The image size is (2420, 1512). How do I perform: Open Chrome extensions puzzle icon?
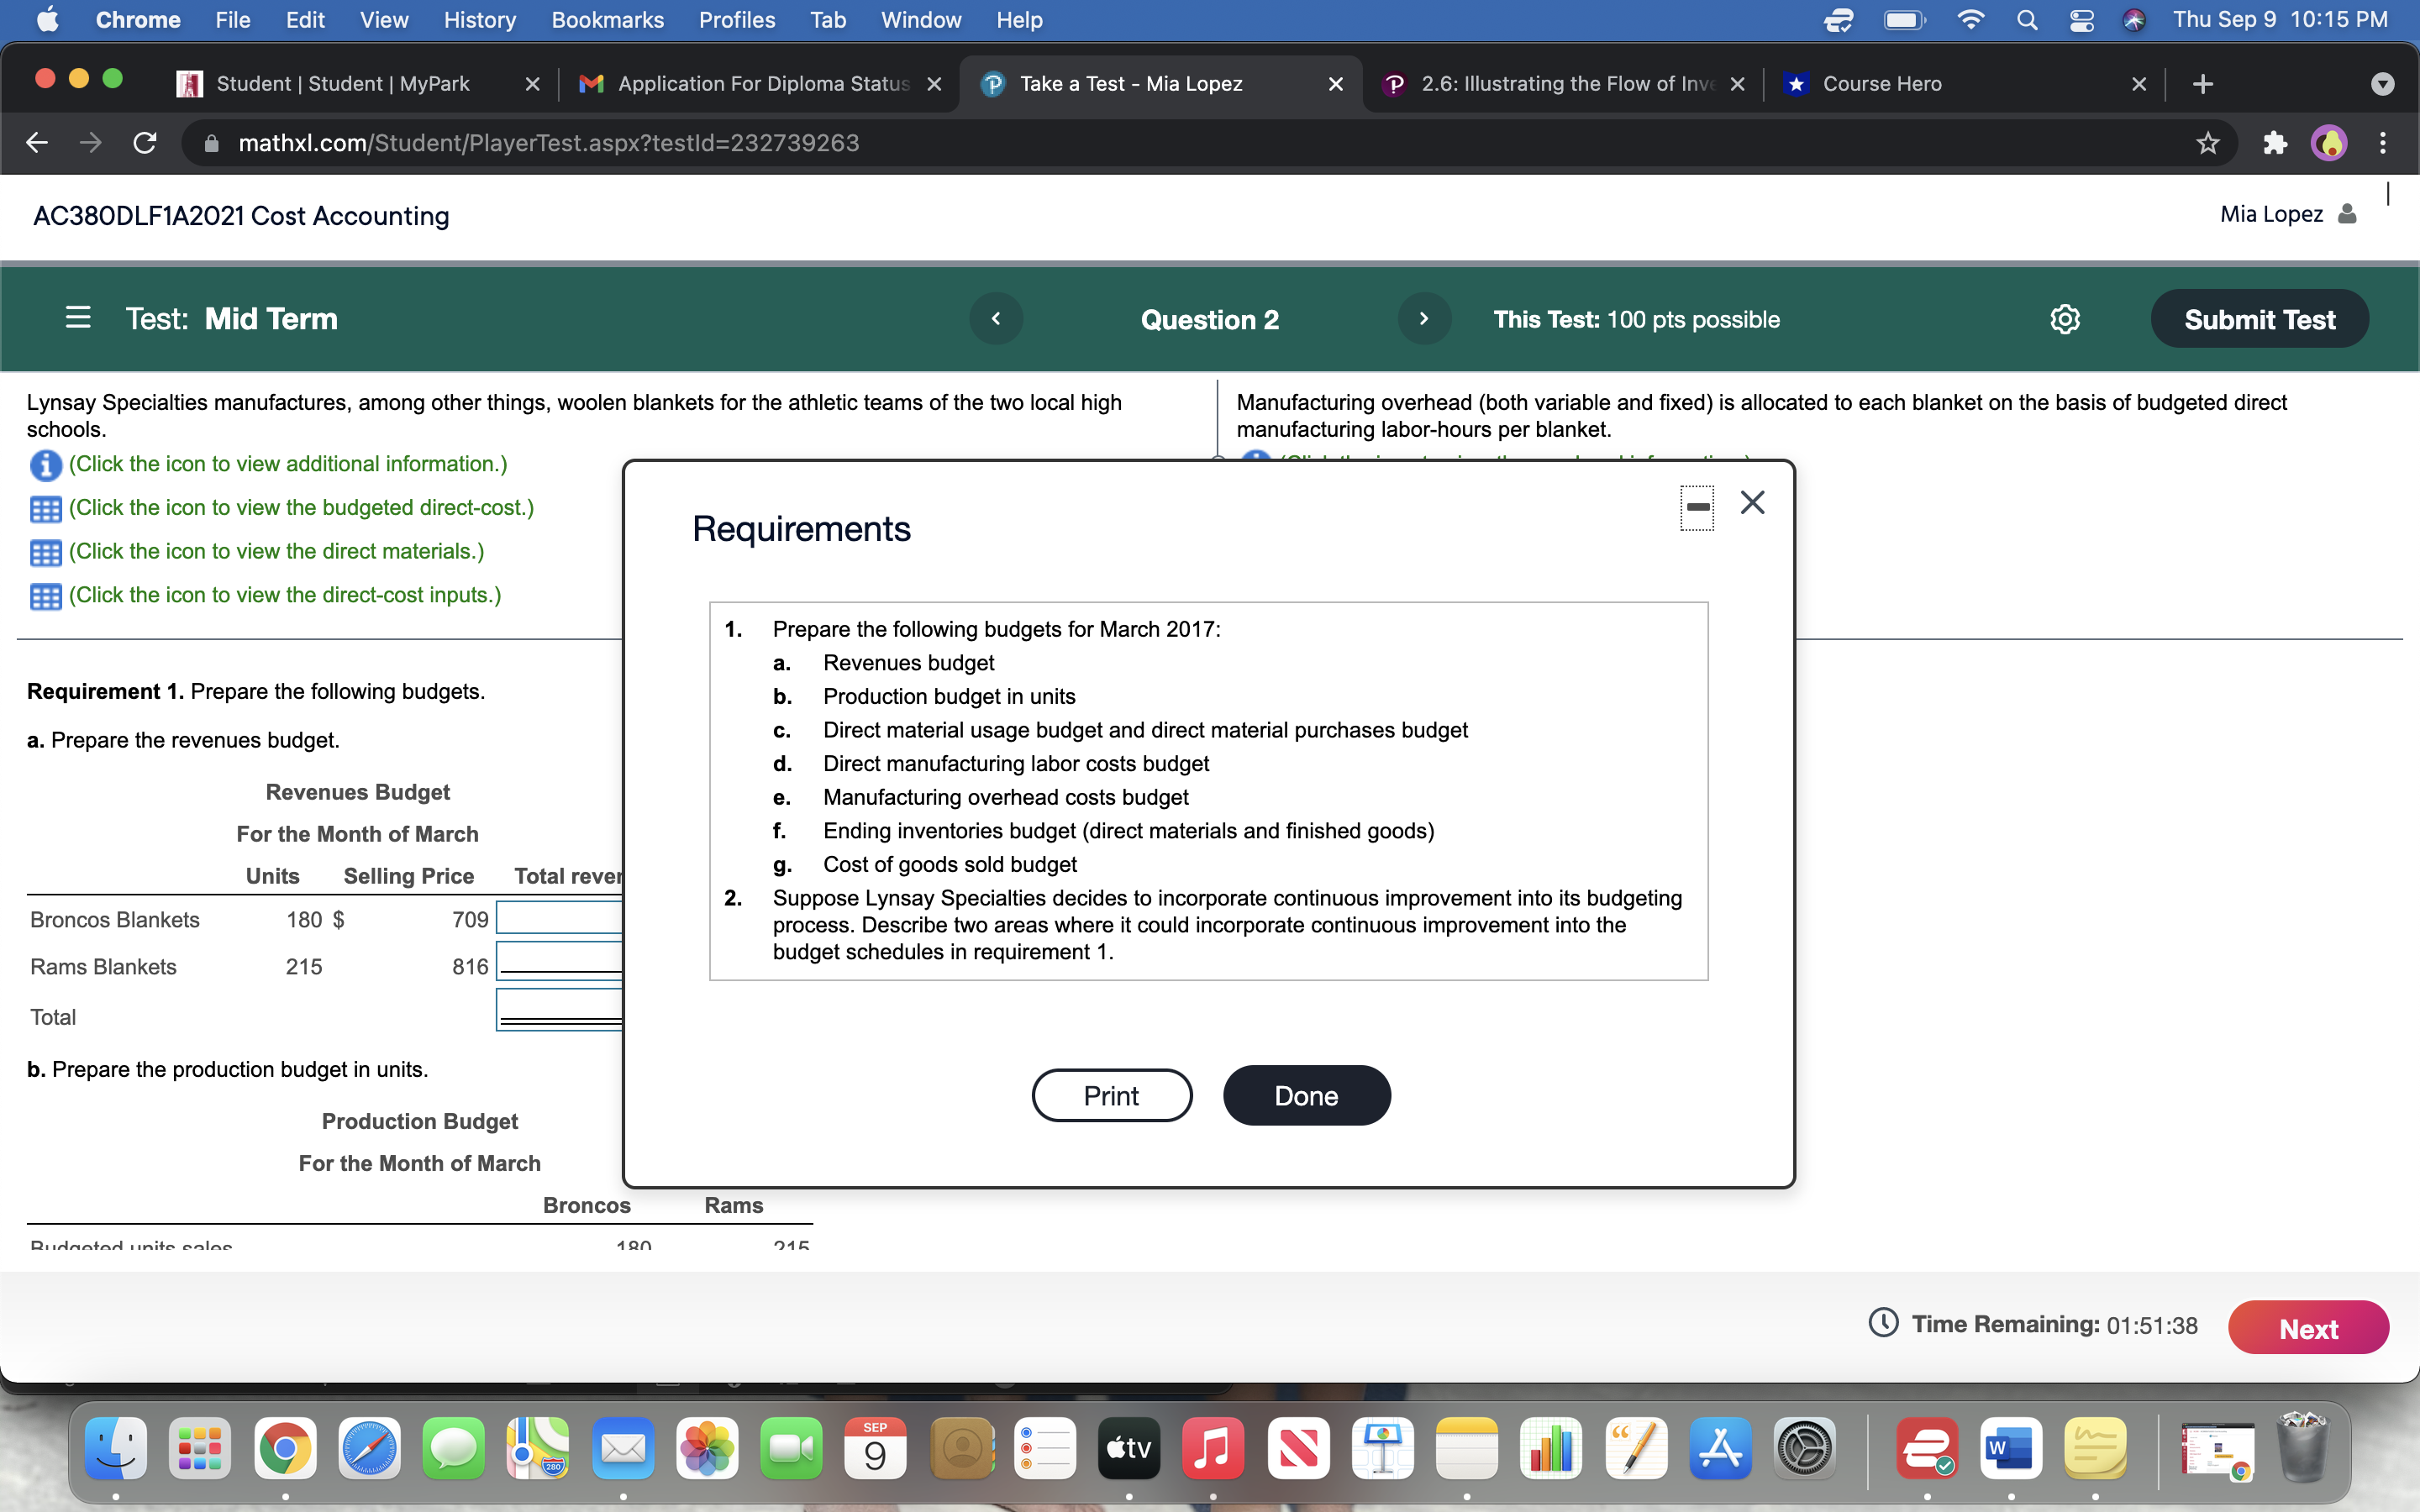pyautogui.click(x=2274, y=143)
